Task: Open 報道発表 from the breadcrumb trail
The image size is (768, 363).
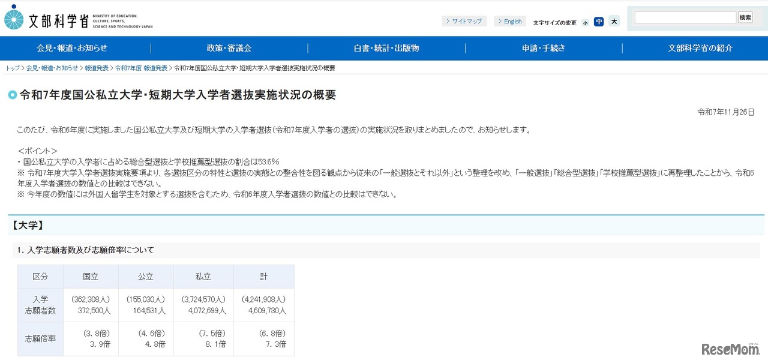Action: [97, 68]
